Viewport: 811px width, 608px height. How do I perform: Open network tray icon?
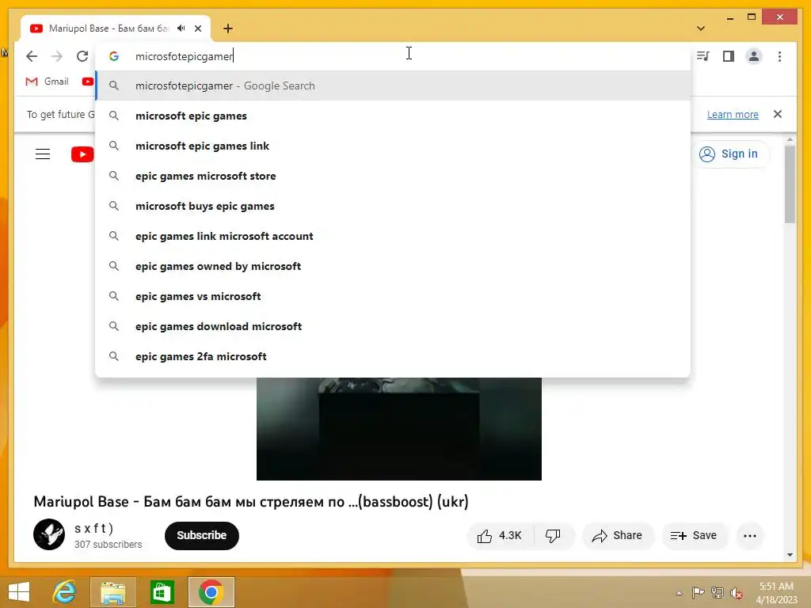coord(718,593)
